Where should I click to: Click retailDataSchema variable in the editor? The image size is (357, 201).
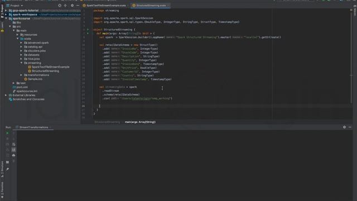(x=117, y=45)
